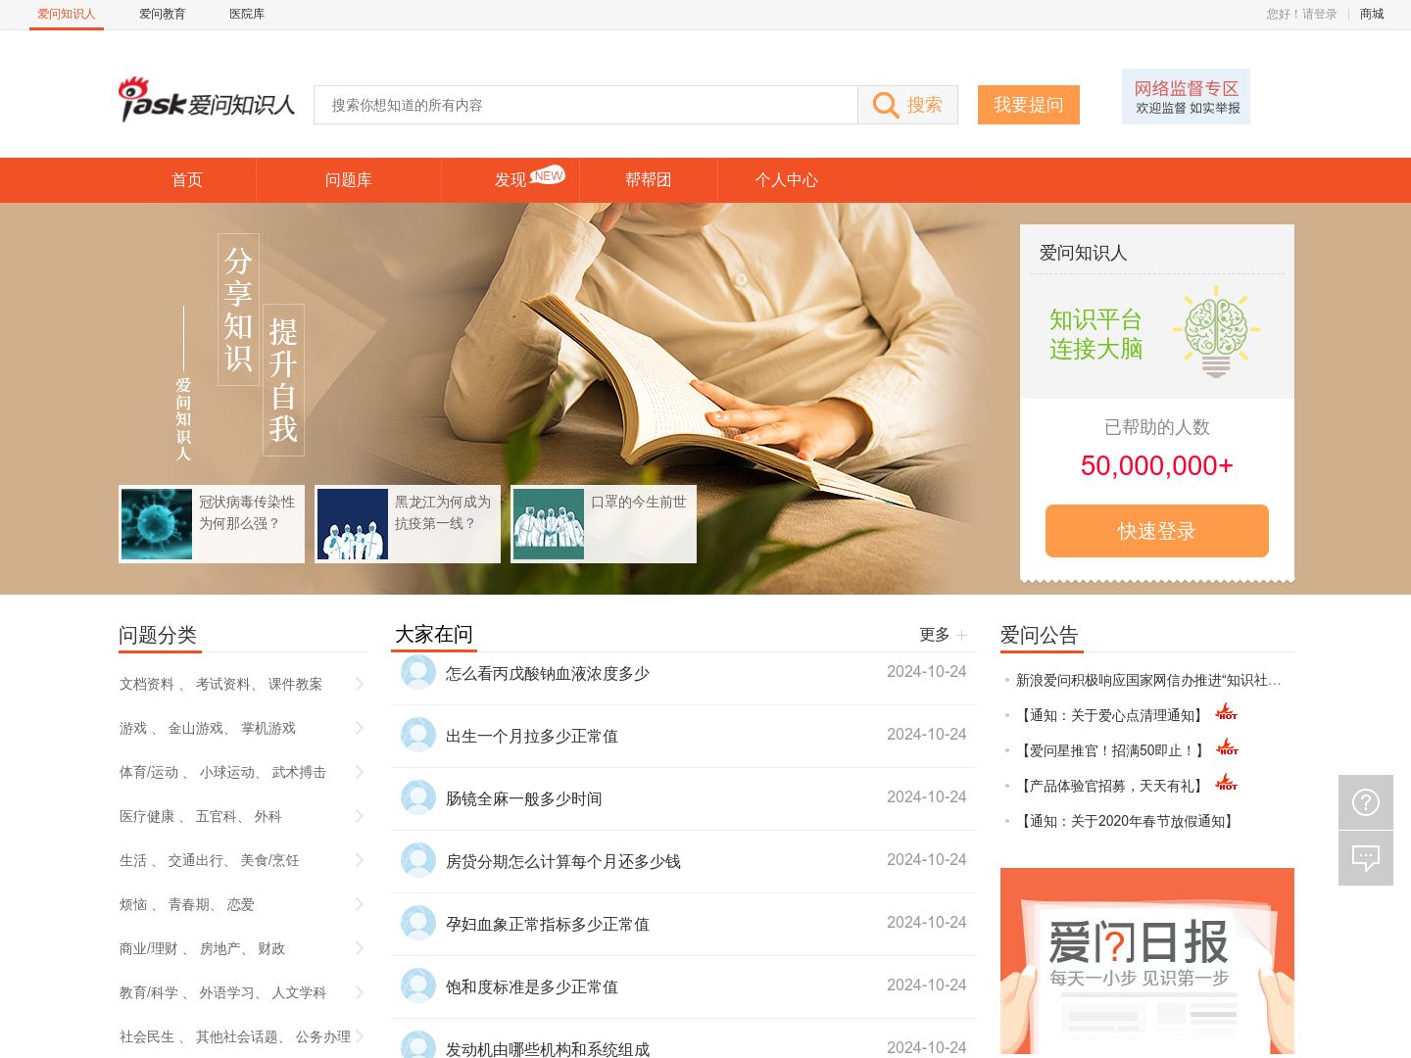Open the 爱问日报 banner image
Image resolution: width=1411 pixels, height=1058 pixels.
(x=1147, y=961)
